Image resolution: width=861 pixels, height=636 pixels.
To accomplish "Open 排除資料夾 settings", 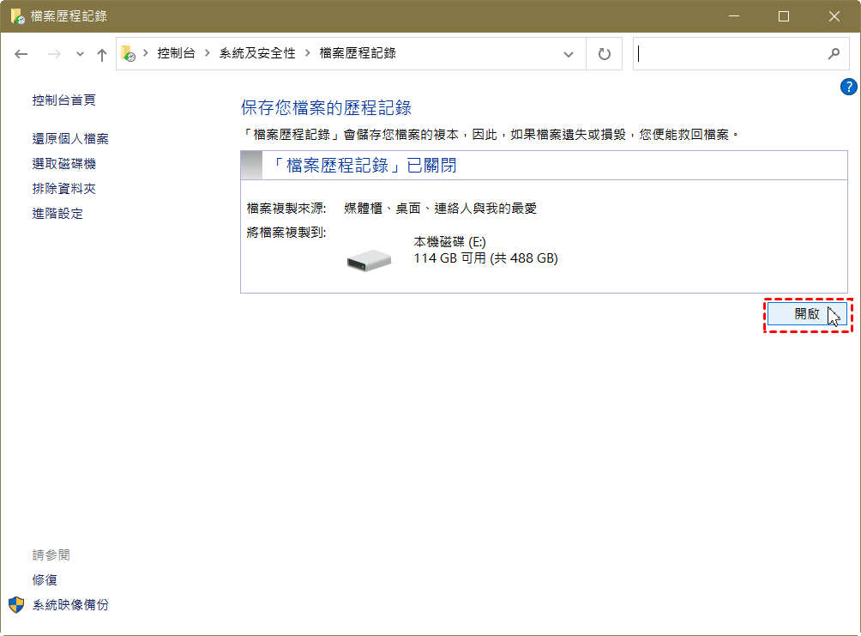I will tap(63, 189).
